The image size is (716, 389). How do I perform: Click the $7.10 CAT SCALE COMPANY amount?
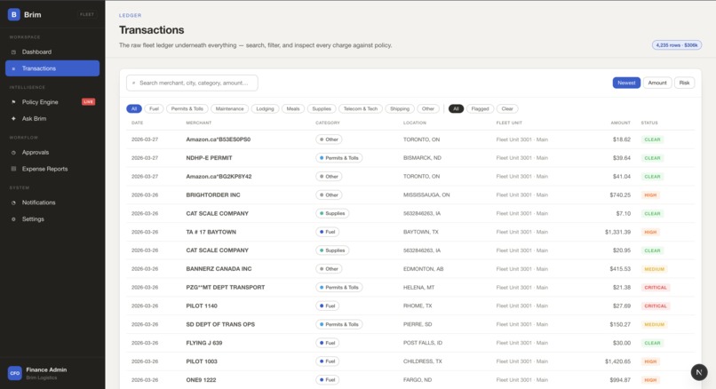pyautogui.click(x=624, y=214)
